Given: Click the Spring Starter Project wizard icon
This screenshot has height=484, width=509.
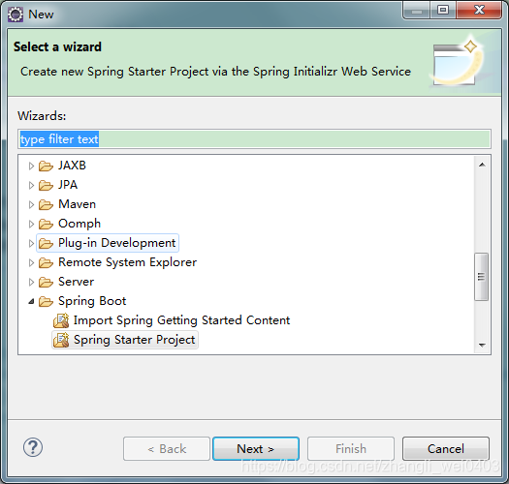Looking at the screenshot, I should (61, 340).
